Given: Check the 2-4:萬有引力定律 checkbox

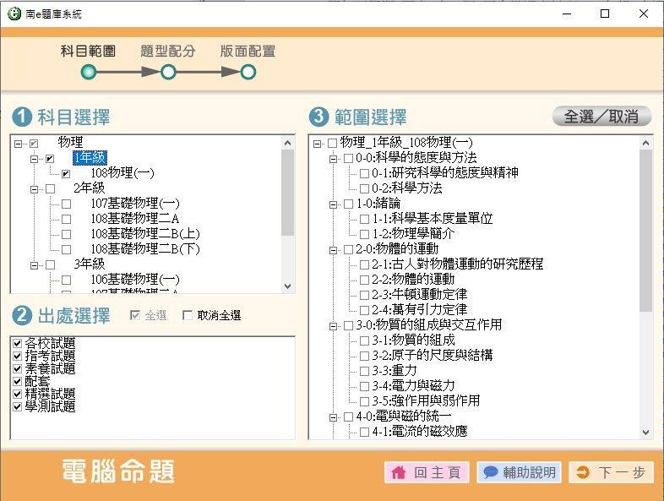Looking at the screenshot, I should pos(364,310).
